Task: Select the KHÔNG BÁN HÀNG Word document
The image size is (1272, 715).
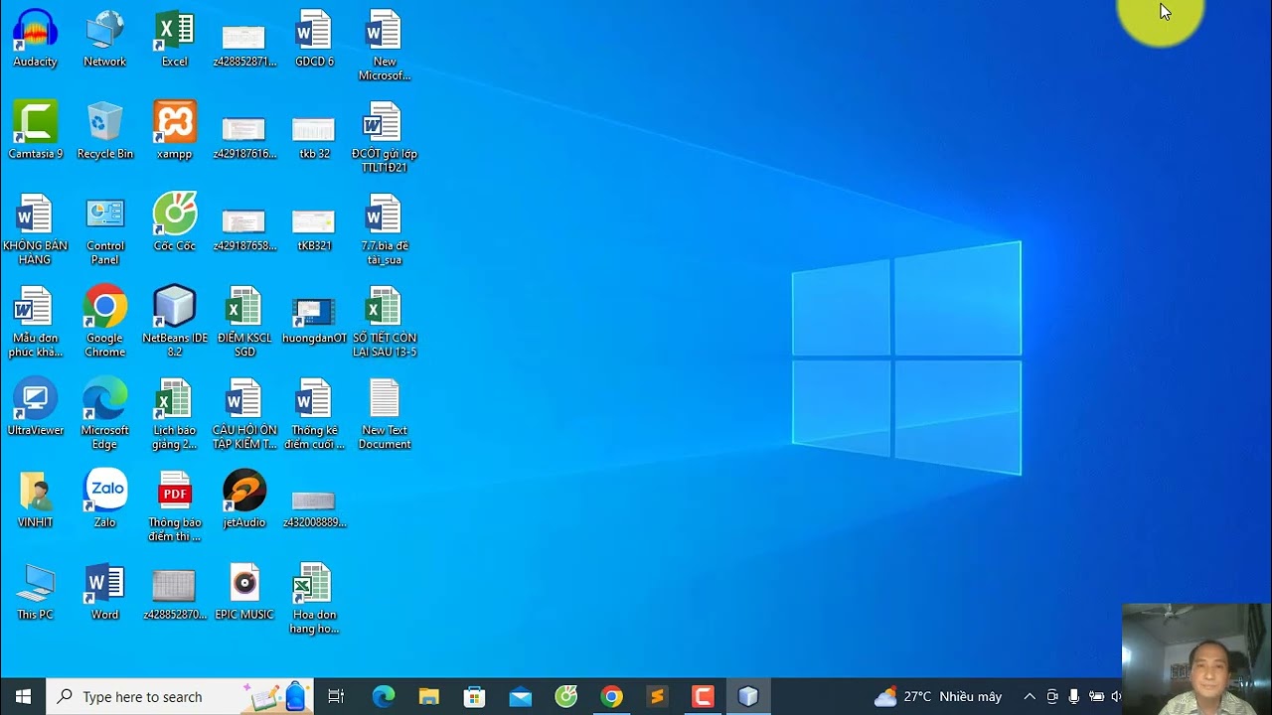Action: tap(35, 230)
